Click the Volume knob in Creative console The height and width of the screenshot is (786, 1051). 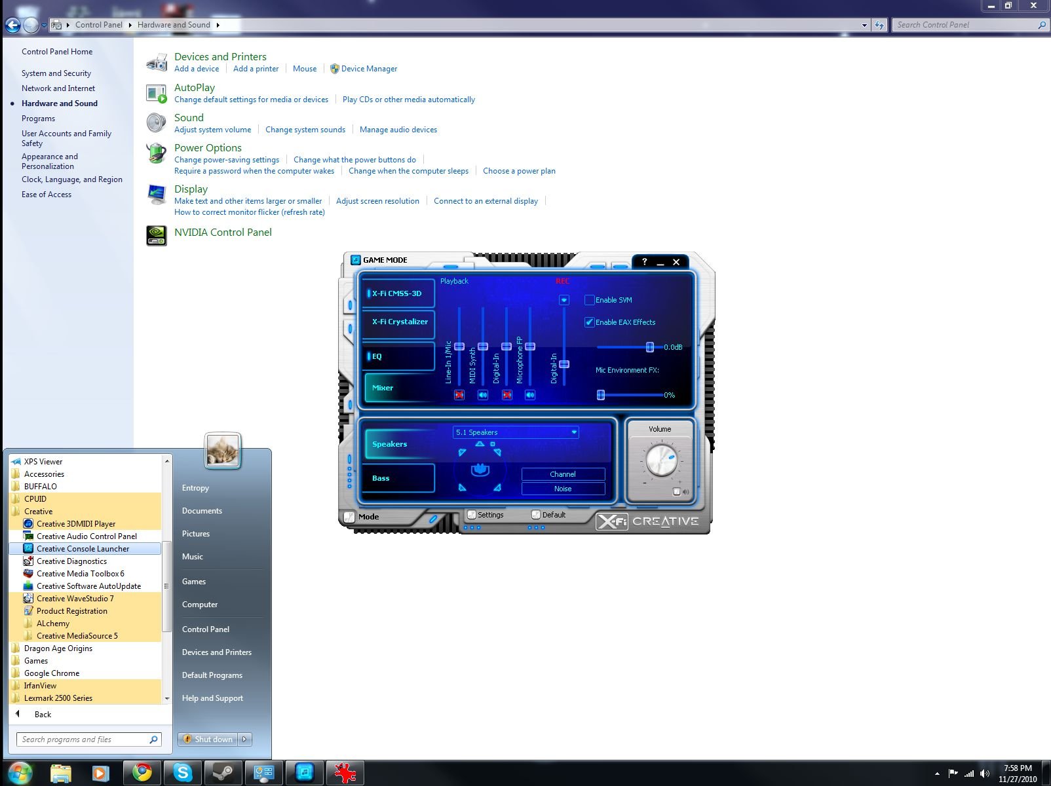(x=660, y=460)
